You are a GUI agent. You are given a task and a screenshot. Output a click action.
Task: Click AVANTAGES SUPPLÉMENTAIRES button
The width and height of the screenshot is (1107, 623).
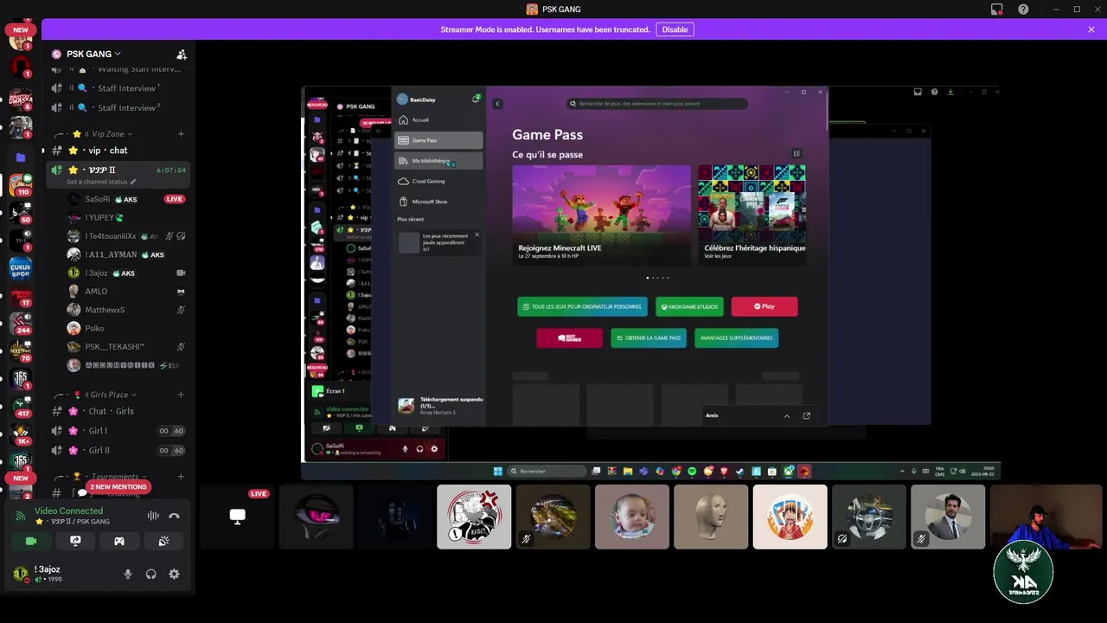click(736, 337)
